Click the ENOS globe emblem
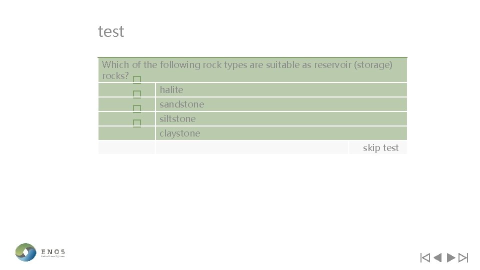480x270 pixels. click(x=25, y=252)
